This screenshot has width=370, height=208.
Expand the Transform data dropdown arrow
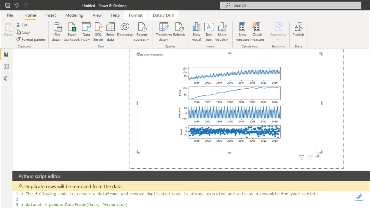click(167, 40)
